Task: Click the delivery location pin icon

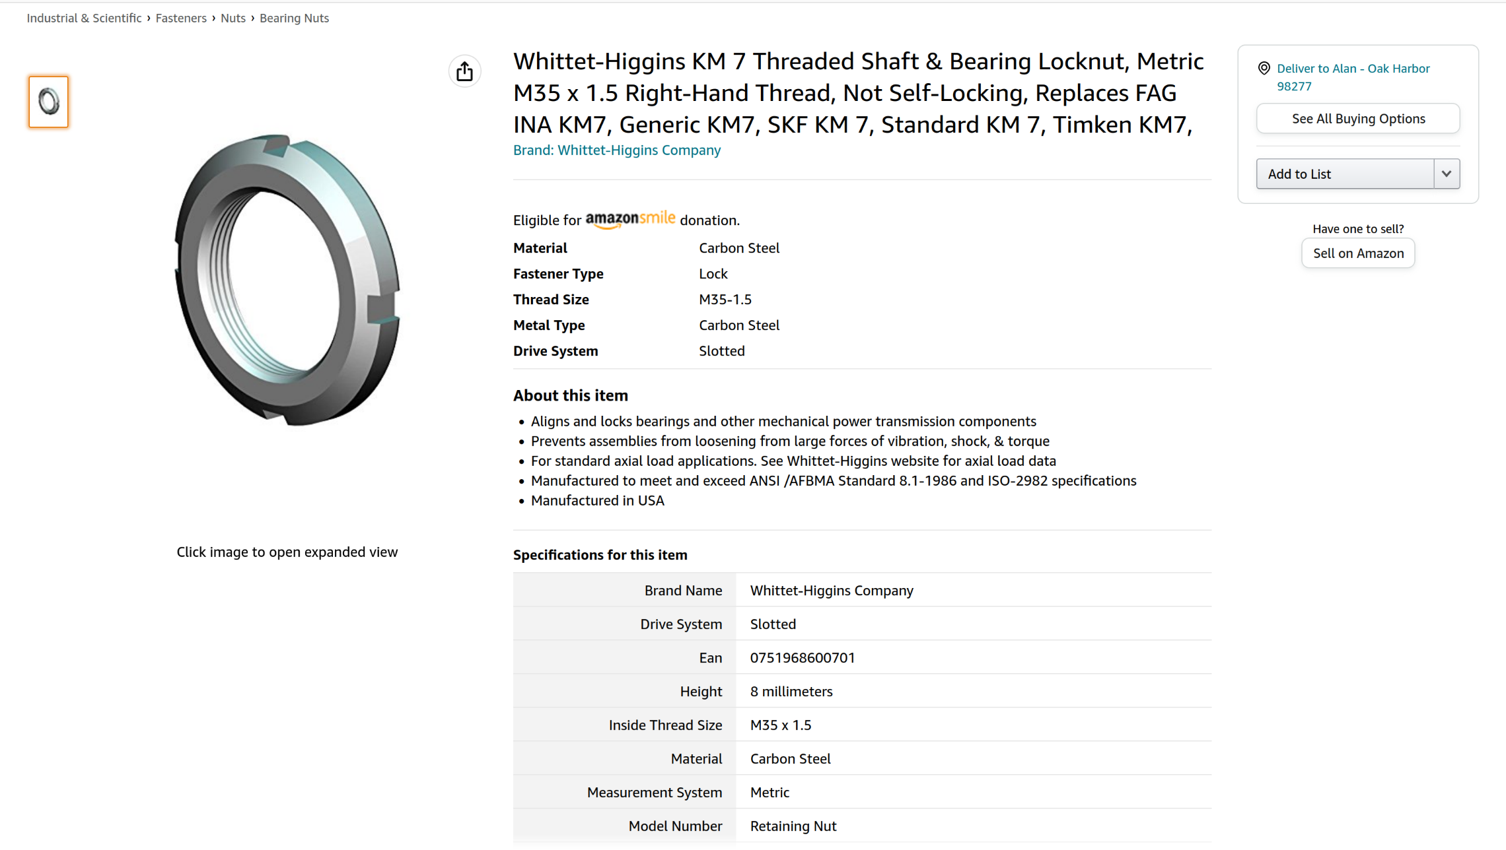Action: click(x=1264, y=69)
